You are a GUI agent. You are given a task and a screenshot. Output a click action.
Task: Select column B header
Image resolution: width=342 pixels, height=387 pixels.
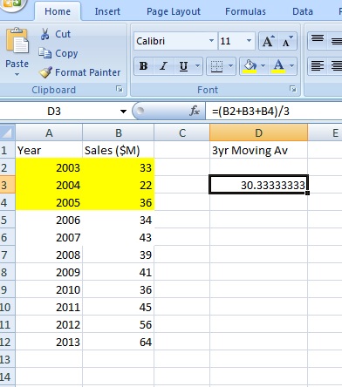pyautogui.click(x=119, y=132)
